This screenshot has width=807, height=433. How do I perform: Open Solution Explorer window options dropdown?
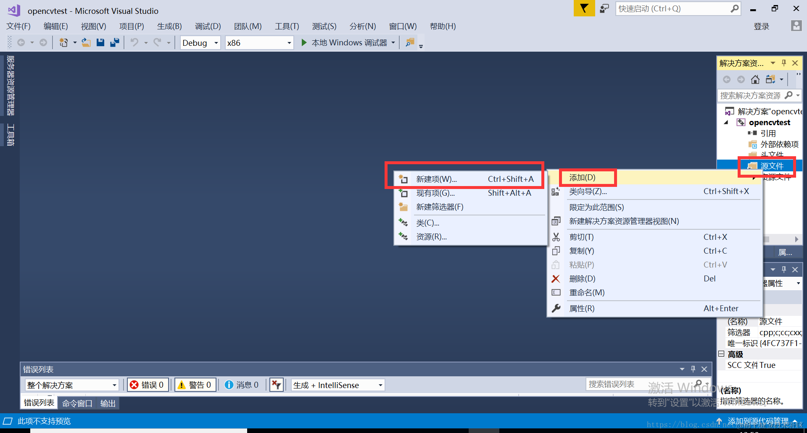[x=773, y=63]
